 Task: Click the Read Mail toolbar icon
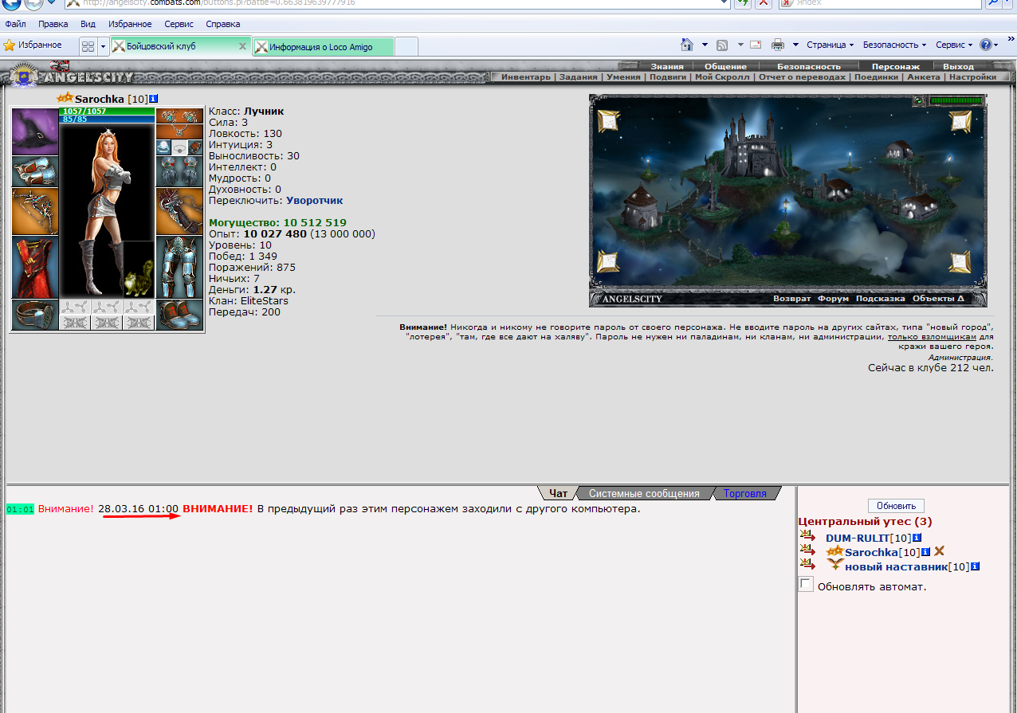pos(755,45)
